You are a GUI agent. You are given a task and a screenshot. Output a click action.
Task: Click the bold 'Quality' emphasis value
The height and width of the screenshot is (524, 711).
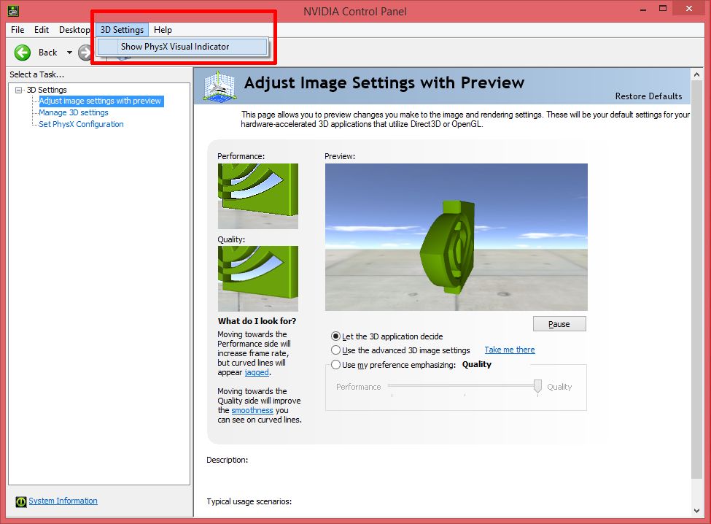pyautogui.click(x=477, y=364)
